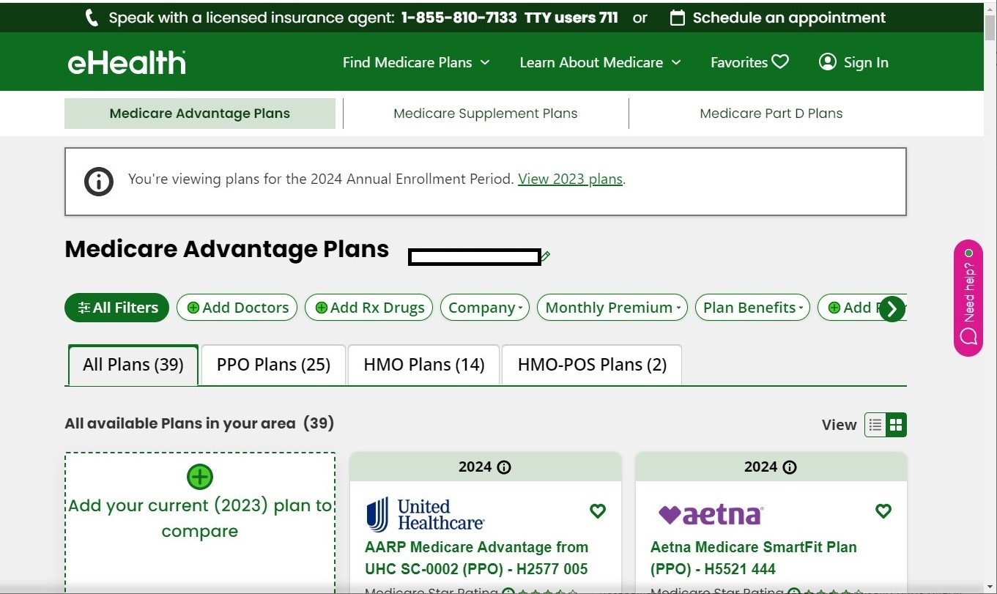Click the United Healthcare logo

coord(426,514)
